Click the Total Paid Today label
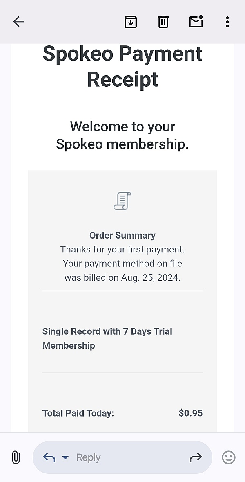 [x=78, y=413]
